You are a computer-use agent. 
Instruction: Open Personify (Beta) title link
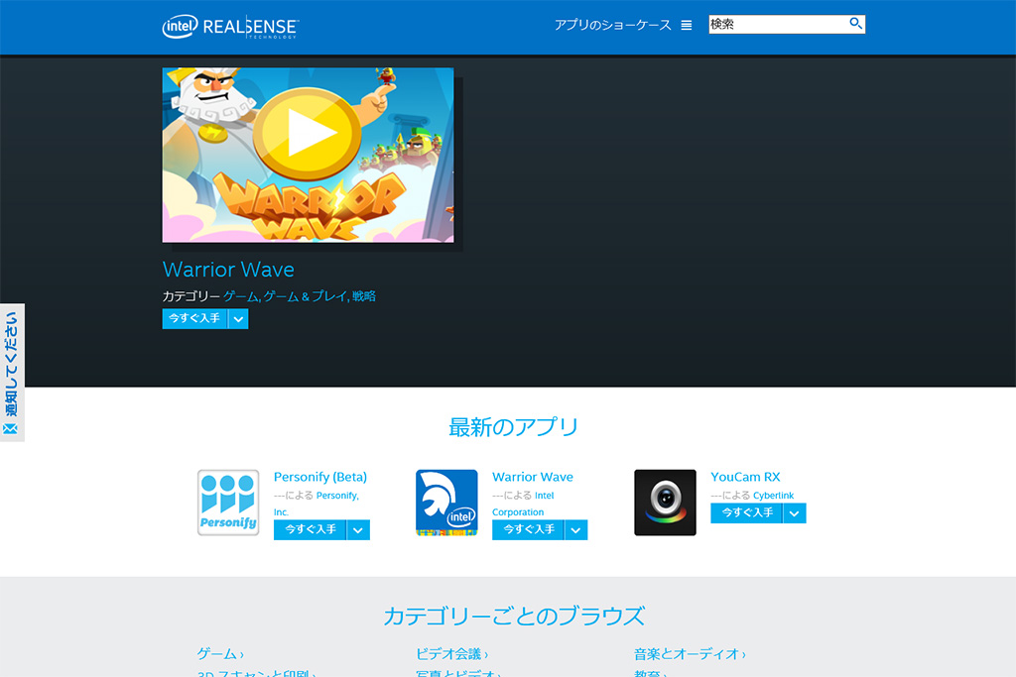point(320,477)
